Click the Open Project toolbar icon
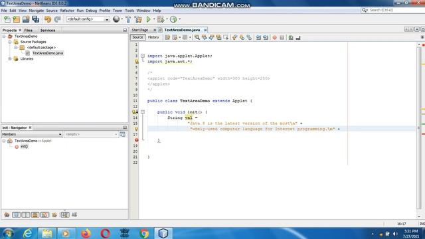 (x=26, y=19)
